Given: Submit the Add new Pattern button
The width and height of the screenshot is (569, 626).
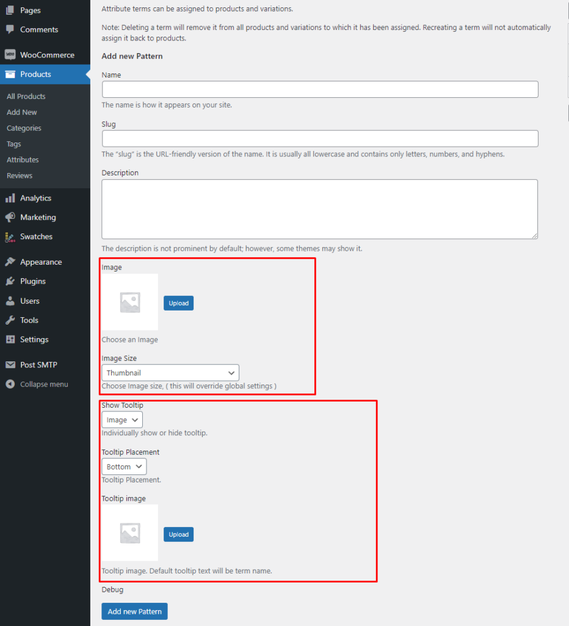Looking at the screenshot, I should [134, 611].
